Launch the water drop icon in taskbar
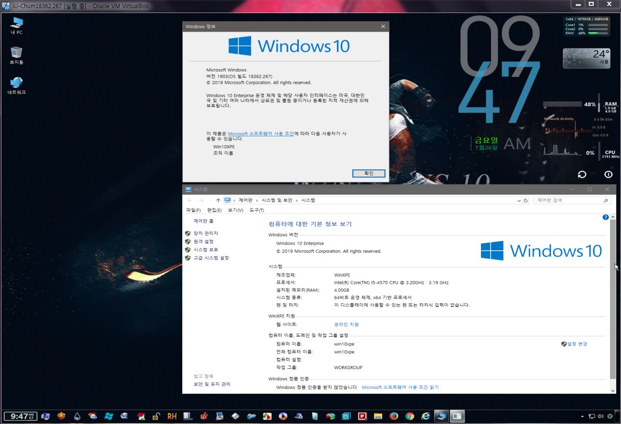 point(77,416)
